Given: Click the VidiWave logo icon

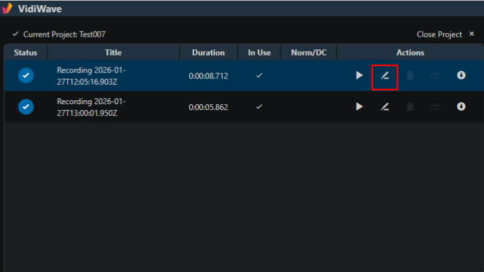Looking at the screenshot, I should point(7,9).
